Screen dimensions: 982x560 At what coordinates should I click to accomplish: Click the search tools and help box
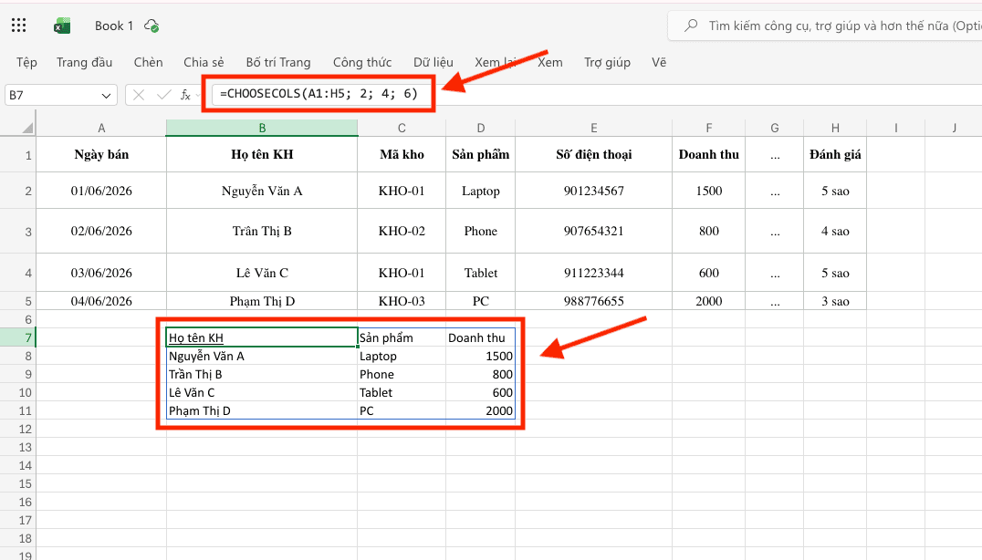click(827, 26)
